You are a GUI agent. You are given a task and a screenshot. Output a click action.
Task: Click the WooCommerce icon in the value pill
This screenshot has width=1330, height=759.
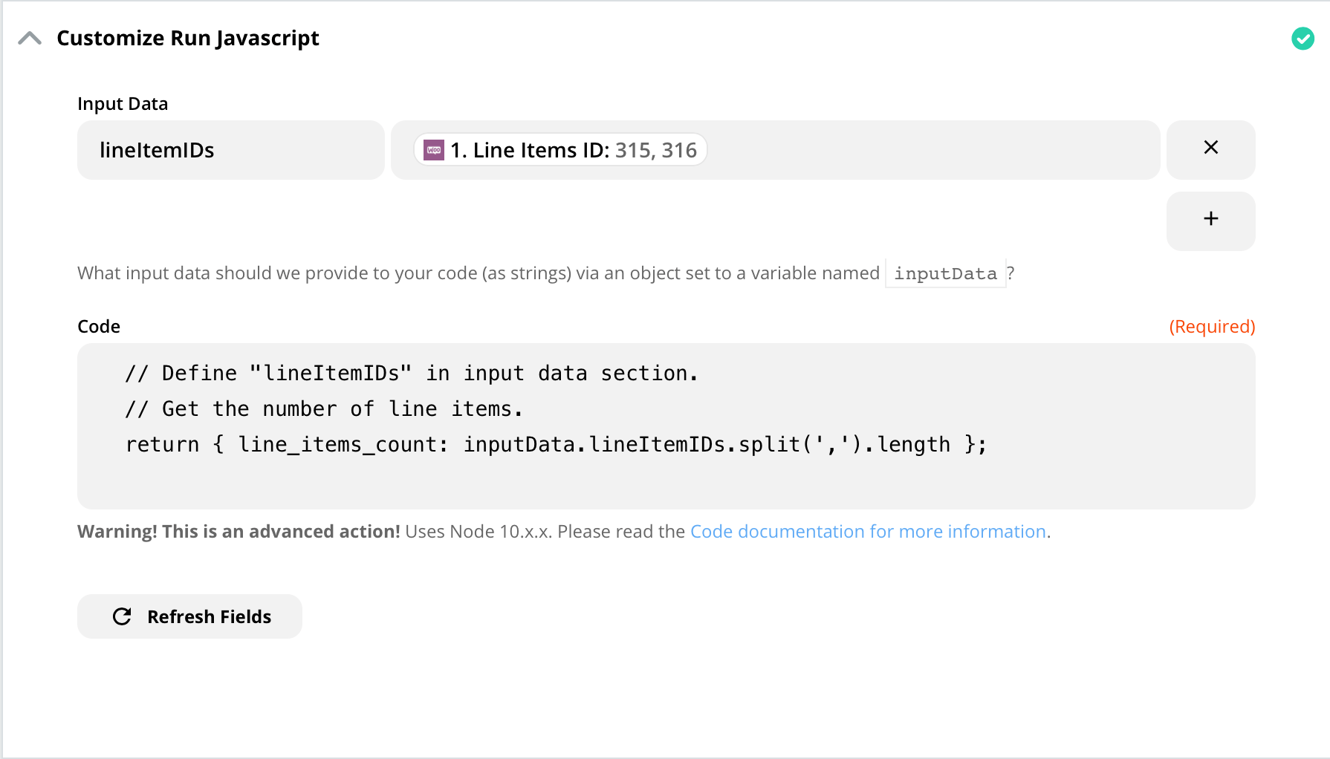coord(434,150)
